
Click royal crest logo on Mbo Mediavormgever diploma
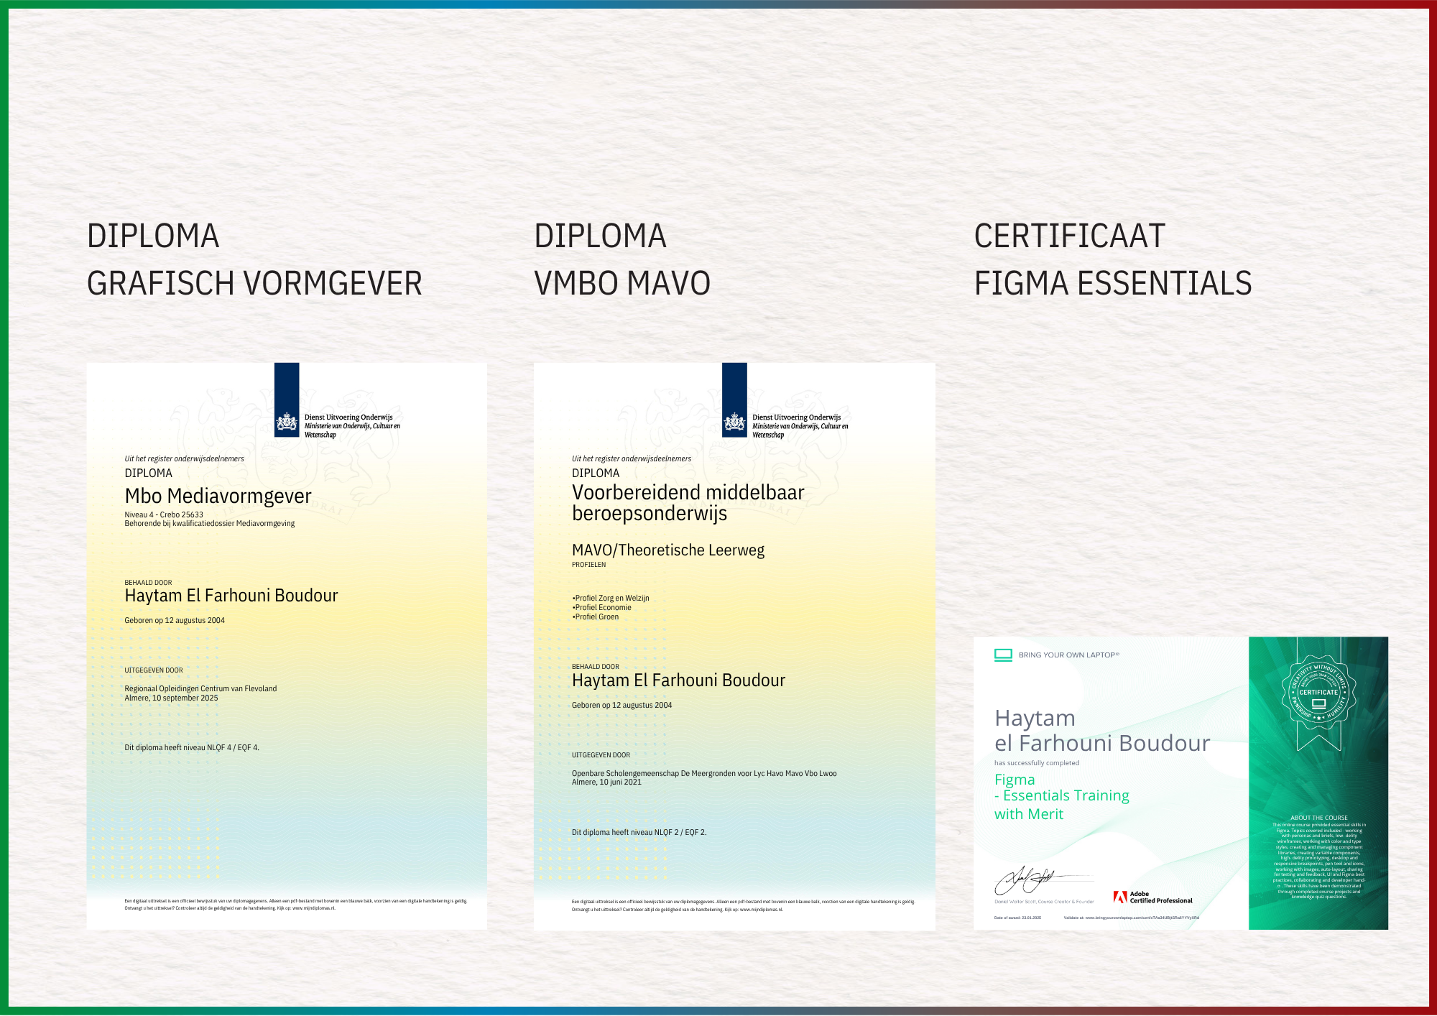(x=287, y=422)
